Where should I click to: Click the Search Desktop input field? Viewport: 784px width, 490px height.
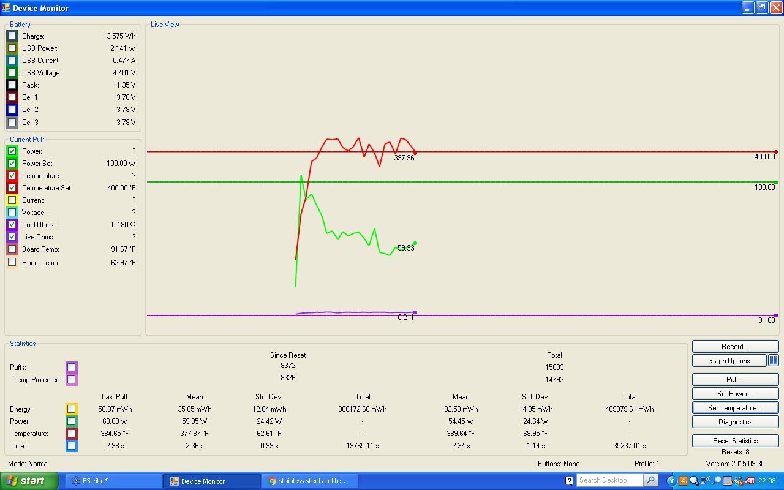[610, 481]
